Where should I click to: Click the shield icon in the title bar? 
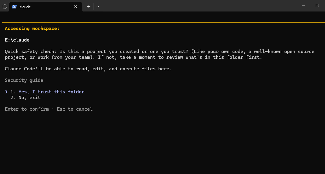(5, 7)
